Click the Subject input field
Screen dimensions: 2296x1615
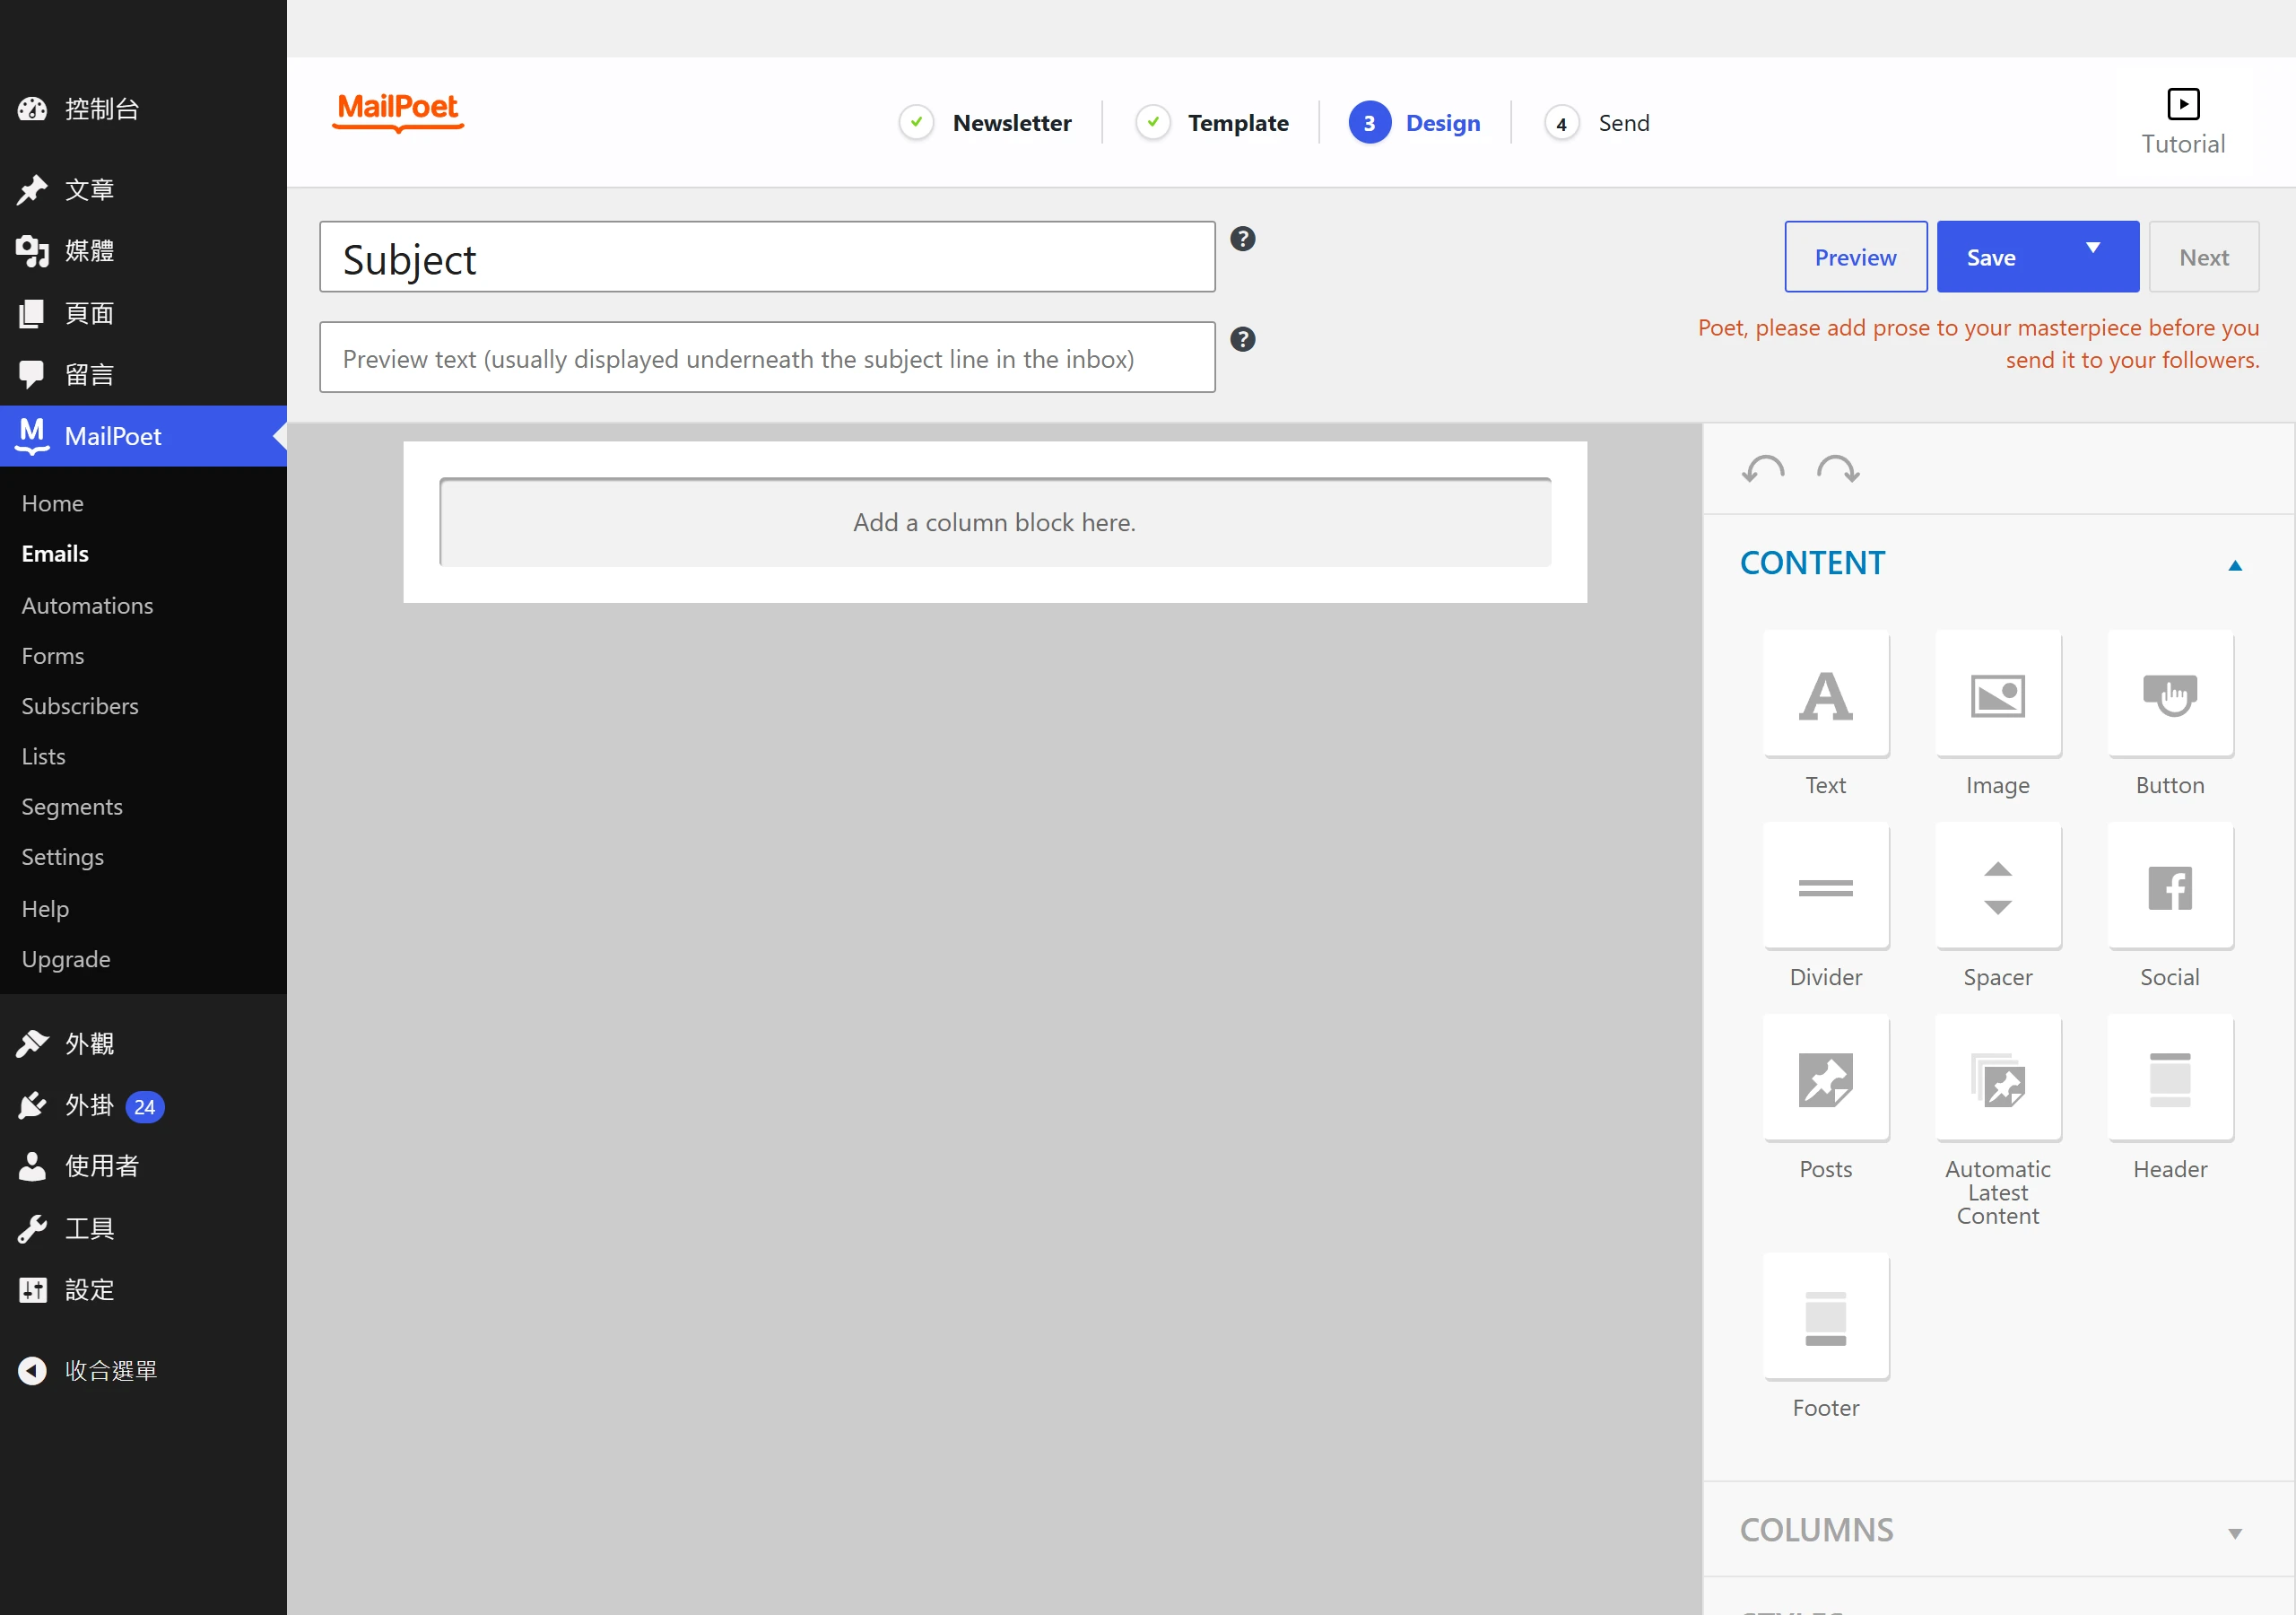click(x=767, y=258)
